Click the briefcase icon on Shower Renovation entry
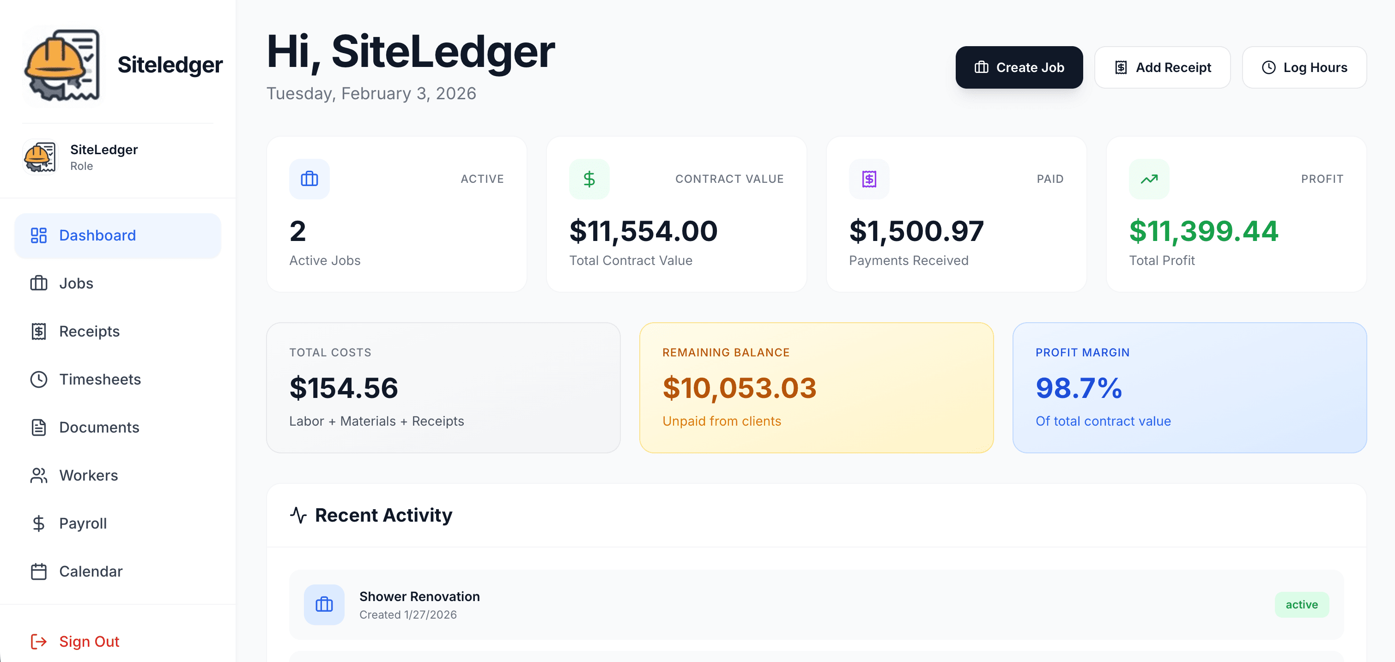Screen dimensions: 1395x662 tap(324, 605)
